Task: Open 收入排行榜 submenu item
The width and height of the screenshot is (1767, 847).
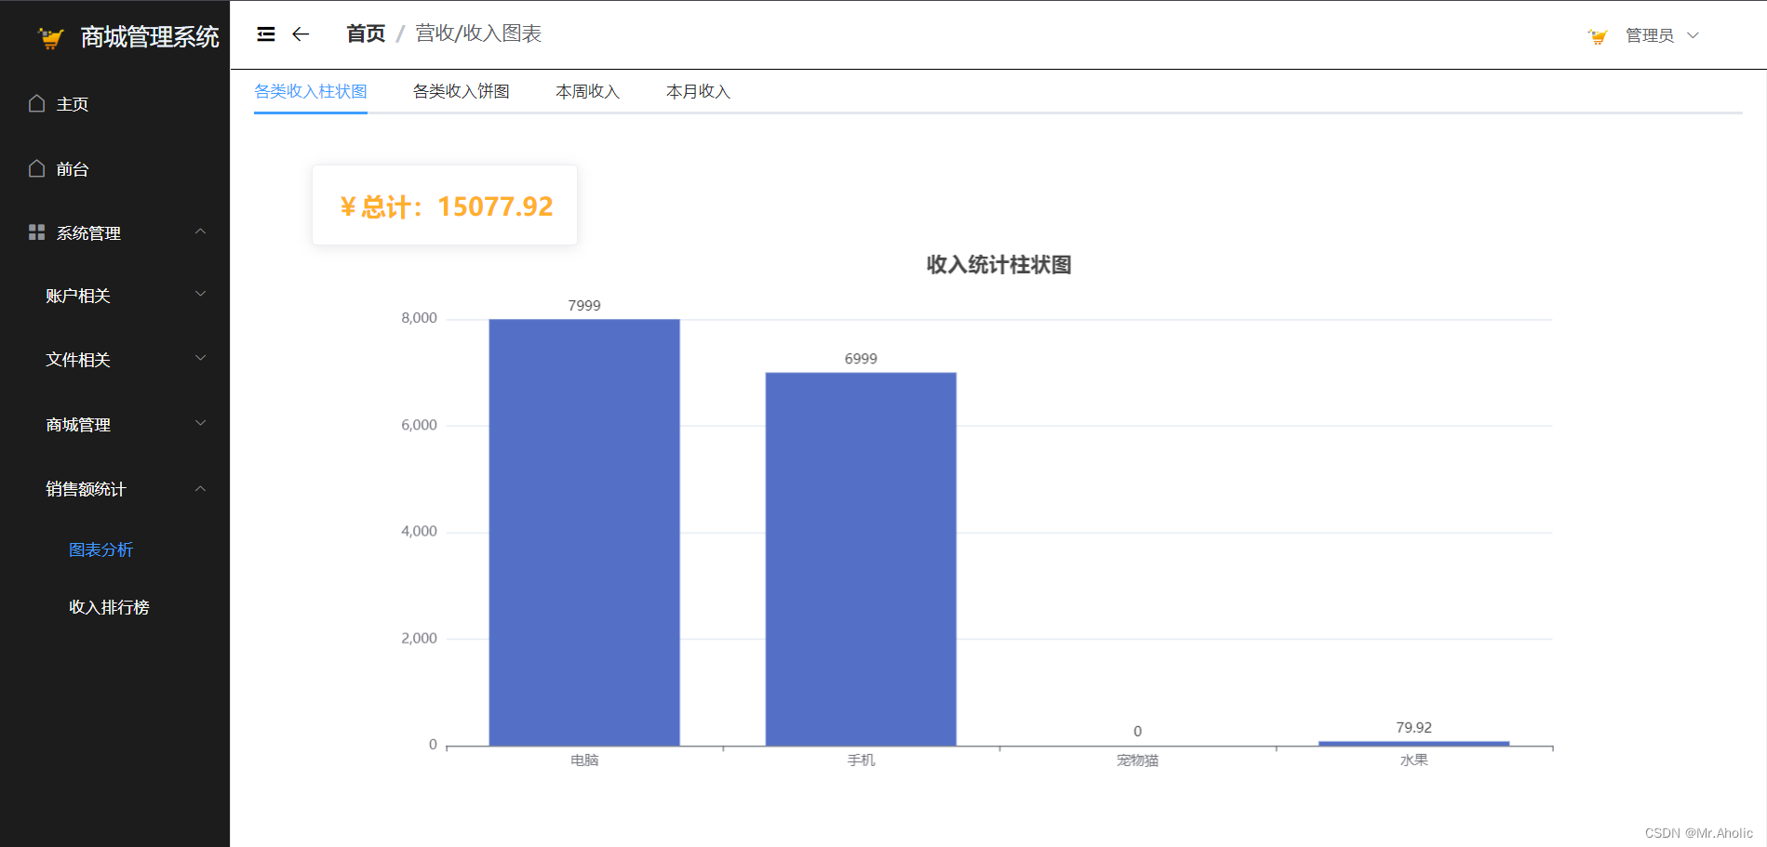Action: pyautogui.click(x=109, y=607)
